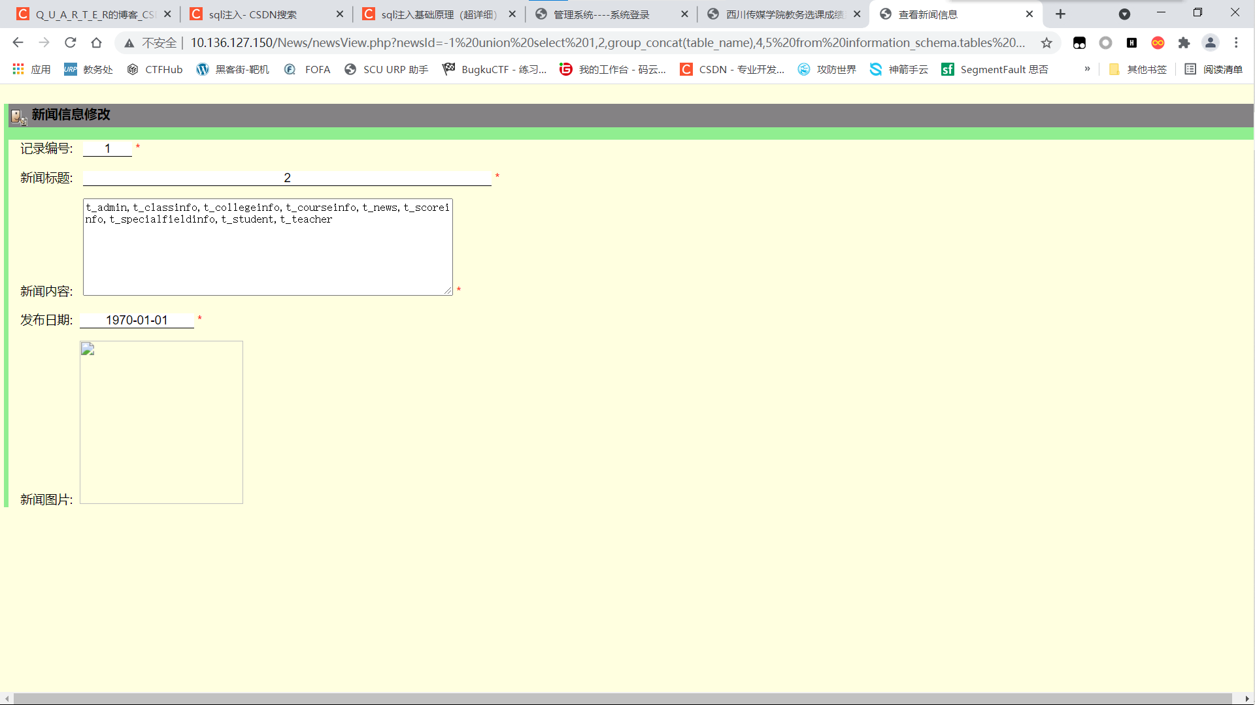Image resolution: width=1255 pixels, height=705 pixels.
Task: Open a new browser tab
Action: pyautogui.click(x=1060, y=14)
